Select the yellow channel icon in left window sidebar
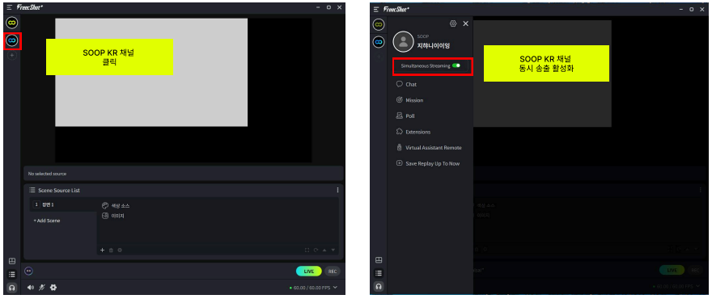The height and width of the screenshot is (299, 712). (x=12, y=23)
